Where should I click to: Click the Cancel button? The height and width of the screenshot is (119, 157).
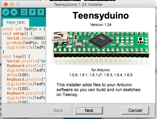135,110
